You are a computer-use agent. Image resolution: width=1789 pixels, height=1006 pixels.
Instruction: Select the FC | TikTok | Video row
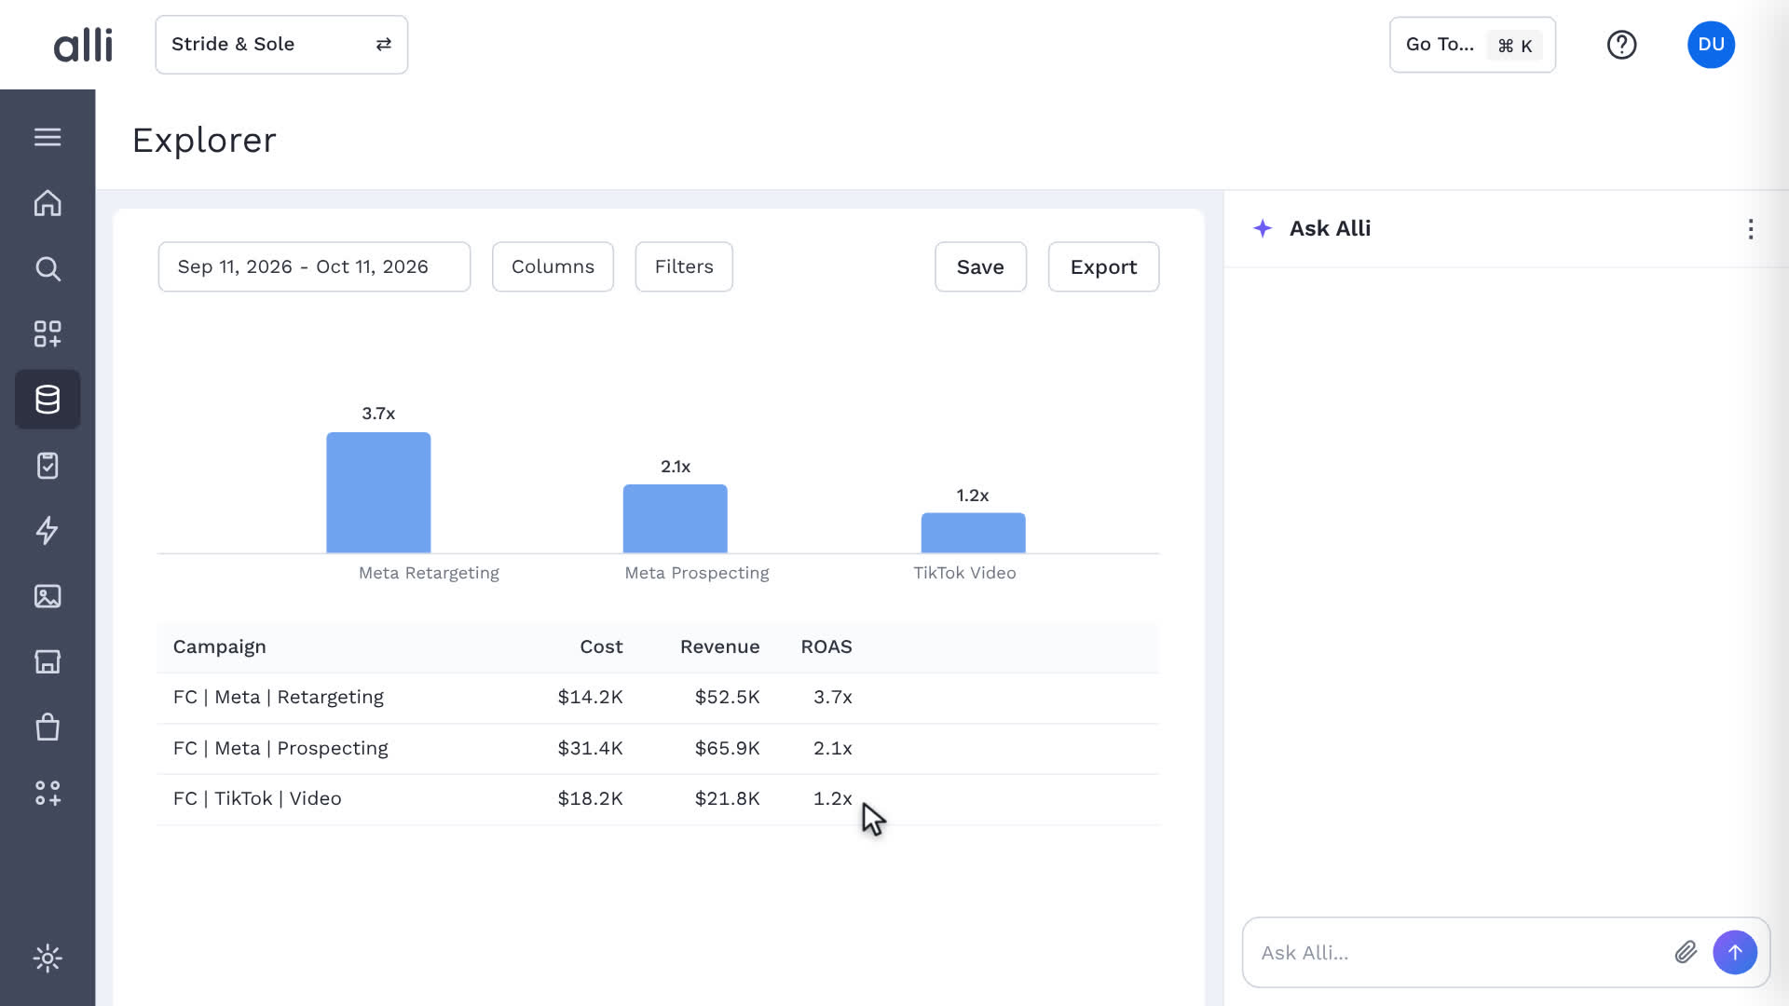coord(658,799)
